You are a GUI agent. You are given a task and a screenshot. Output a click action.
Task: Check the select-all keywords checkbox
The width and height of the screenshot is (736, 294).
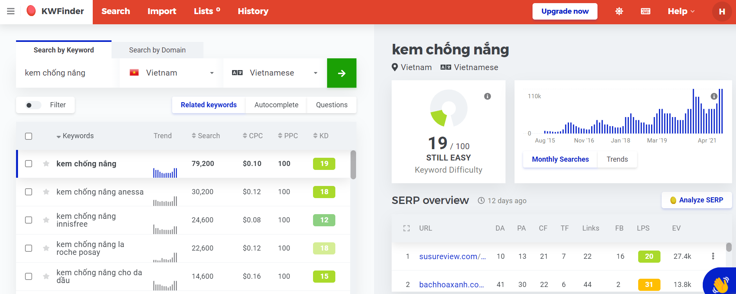point(29,136)
